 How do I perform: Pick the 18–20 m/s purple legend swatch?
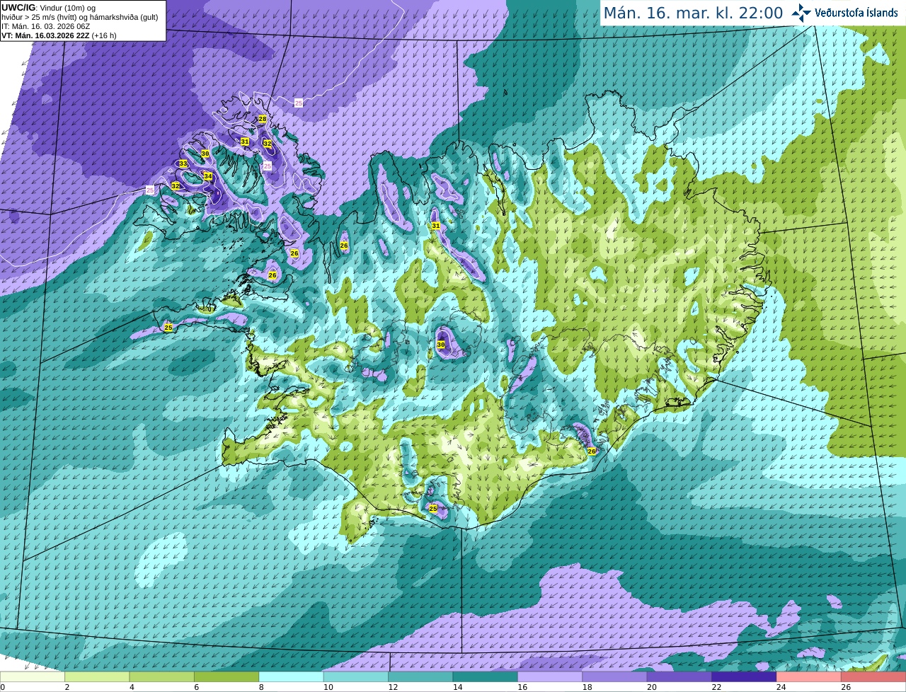tap(615, 677)
